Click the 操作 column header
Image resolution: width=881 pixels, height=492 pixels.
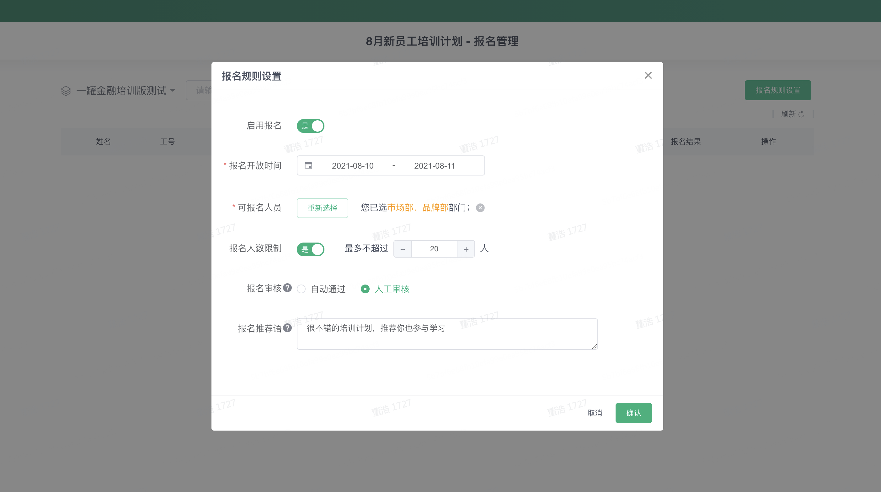tap(768, 141)
